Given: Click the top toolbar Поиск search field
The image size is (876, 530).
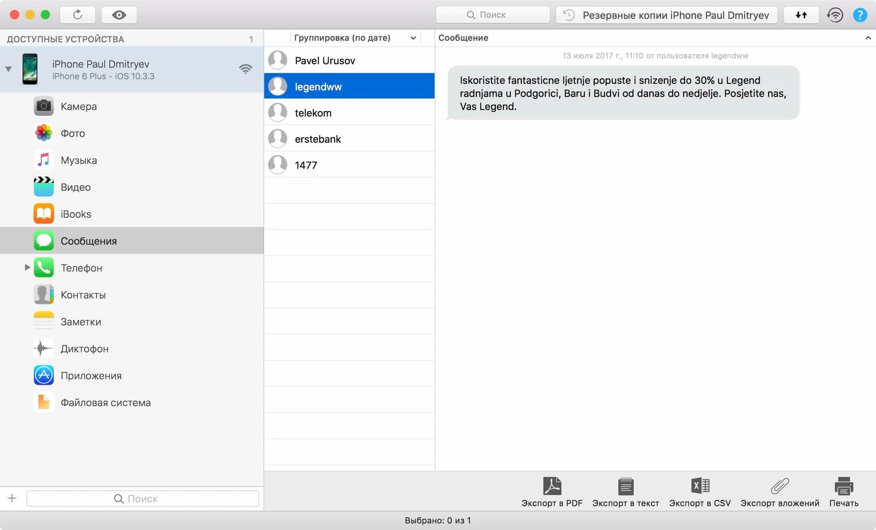Looking at the screenshot, I should 493,15.
